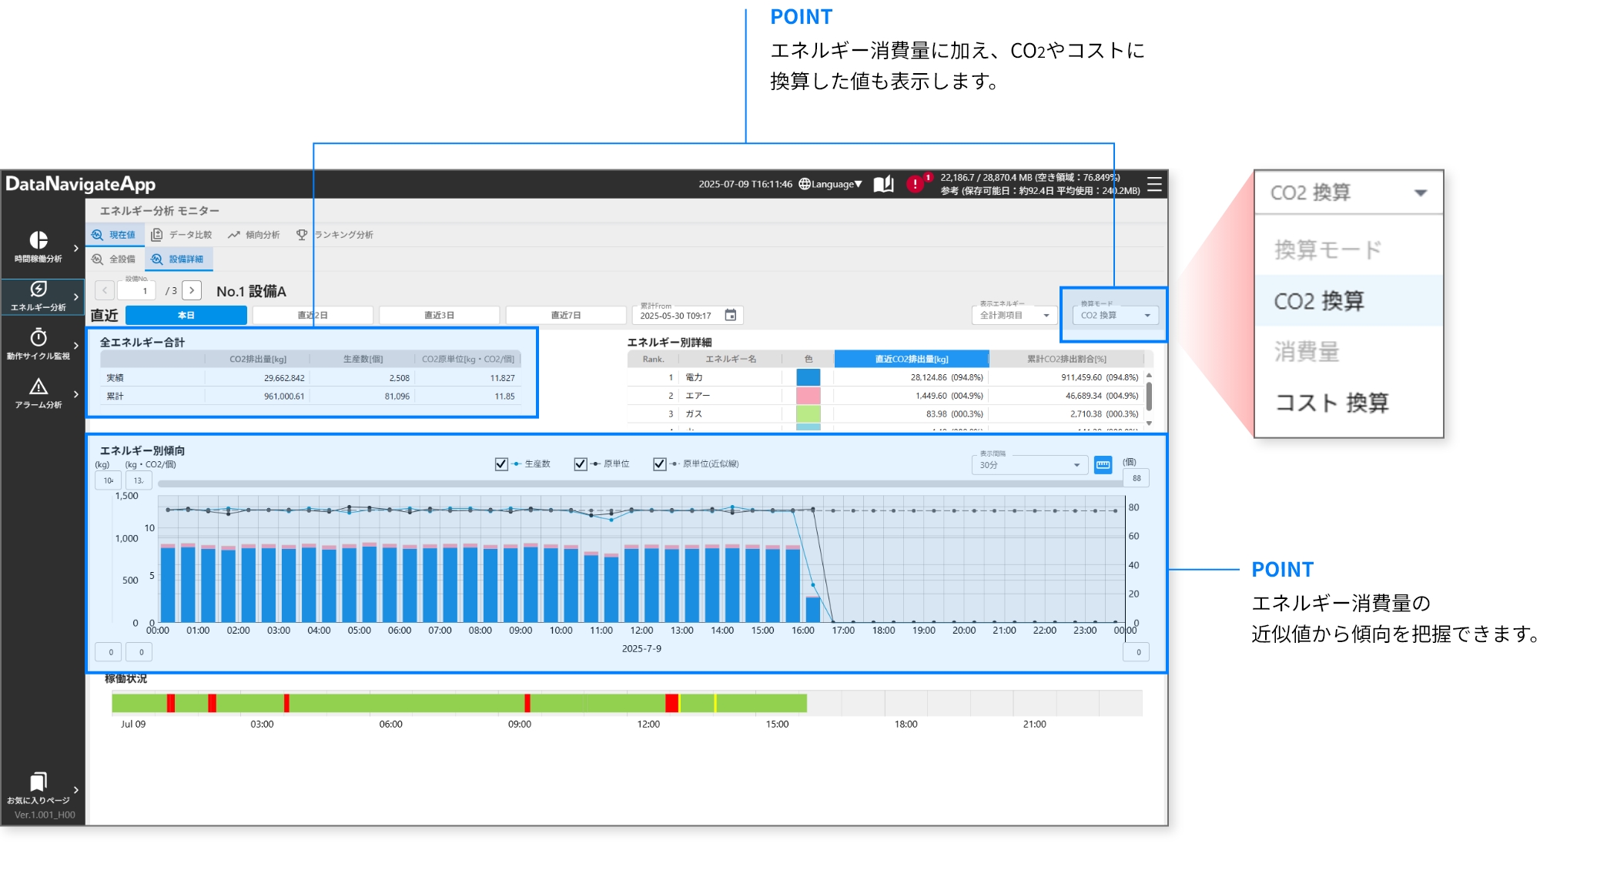Click the blue ruler icon near 表示間隔

1103,465
